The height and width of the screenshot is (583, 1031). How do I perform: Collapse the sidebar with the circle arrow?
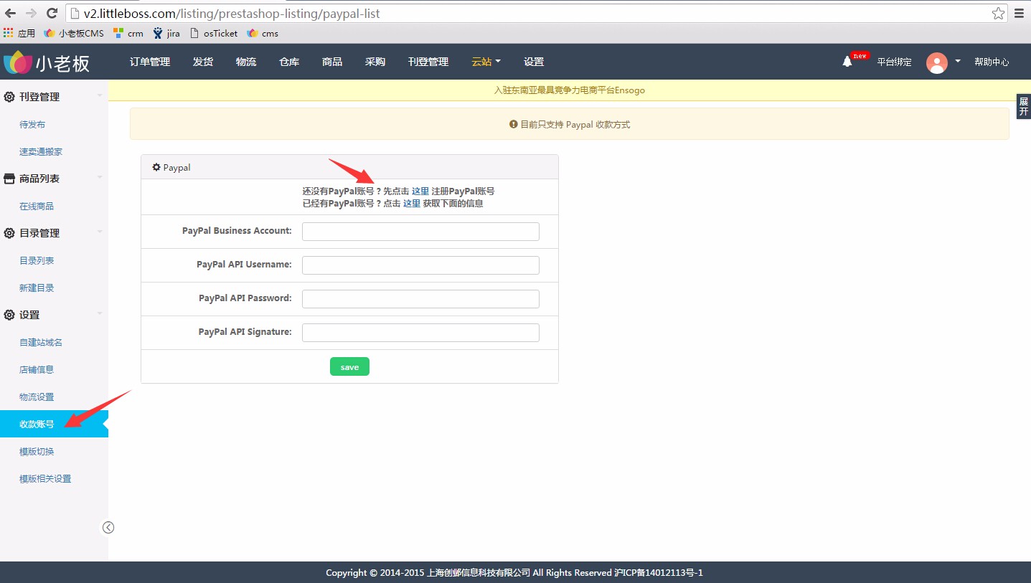[108, 528]
